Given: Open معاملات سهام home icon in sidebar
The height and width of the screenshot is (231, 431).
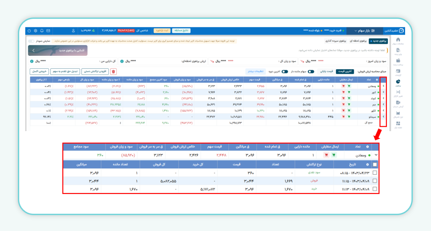Looking at the screenshot, I should pyautogui.click(x=398, y=40).
